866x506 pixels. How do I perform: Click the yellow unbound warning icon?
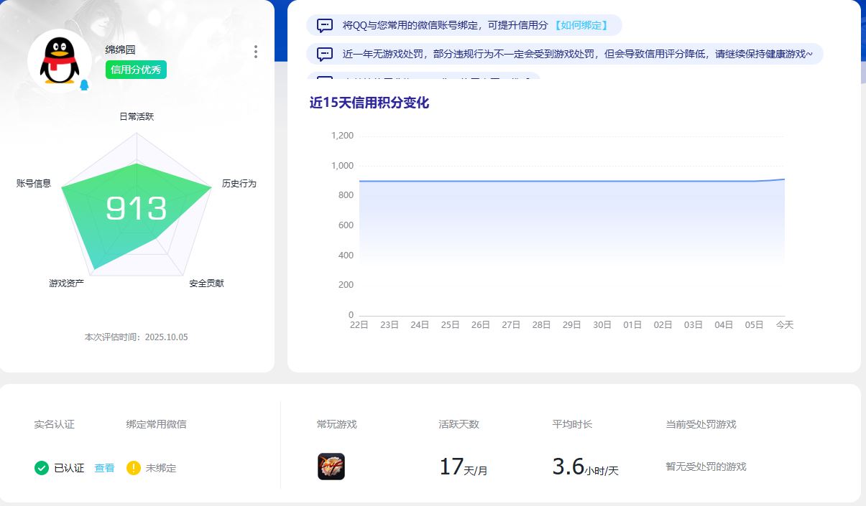click(134, 468)
